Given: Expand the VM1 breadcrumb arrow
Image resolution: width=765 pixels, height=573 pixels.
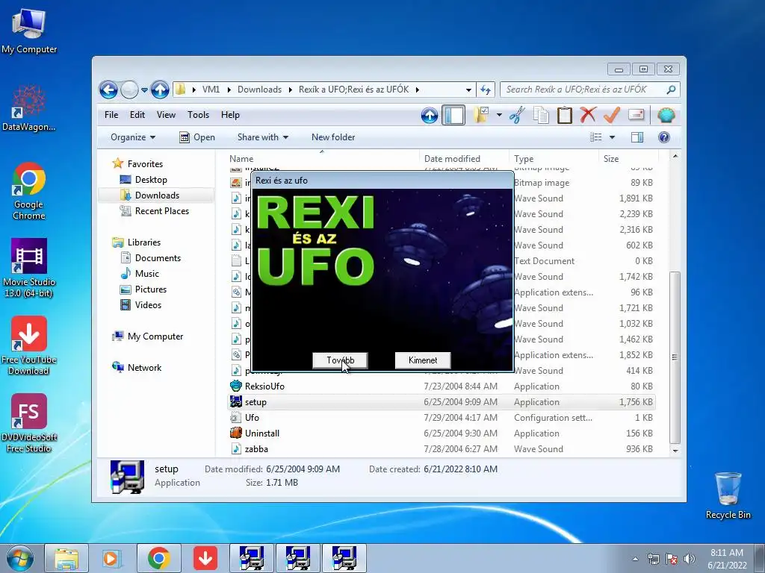Looking at the screenshot, I should tap(229, 90).
